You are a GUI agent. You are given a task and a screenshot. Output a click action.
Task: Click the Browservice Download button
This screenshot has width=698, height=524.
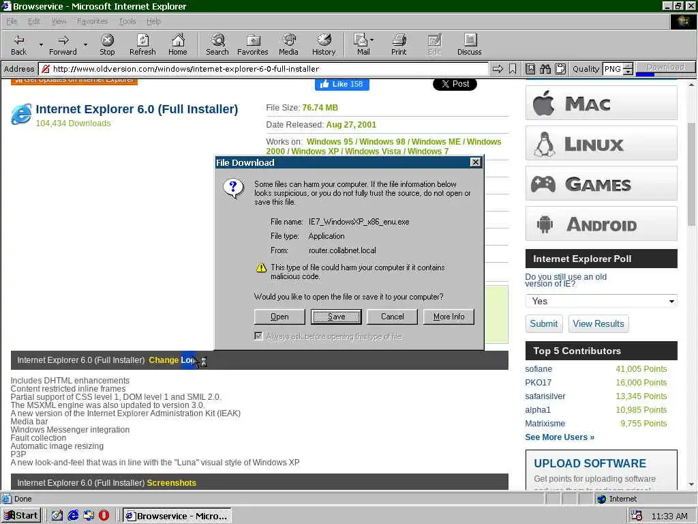pyautogui.click(x=665, y=66)
